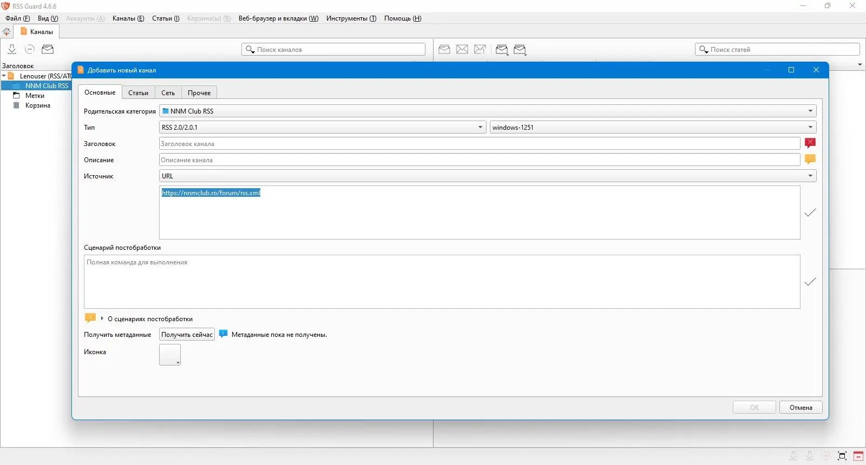This screenshot has width=866, height=465.
Task: Switch to the Сеть tab in dialog
Action: tap(168, 93)
